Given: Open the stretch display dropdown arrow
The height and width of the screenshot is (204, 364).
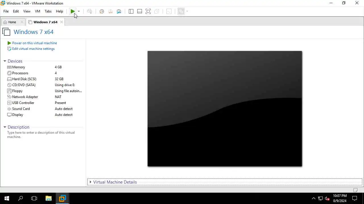Looking at the screenshot, I should click(187, 11).
